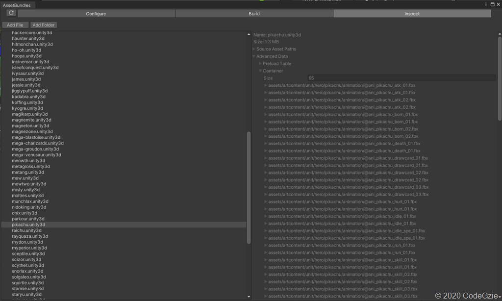Click the Container Size field showing 95

[402, 78]
